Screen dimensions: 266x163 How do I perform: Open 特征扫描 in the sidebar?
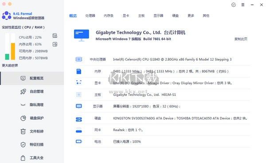32,144
